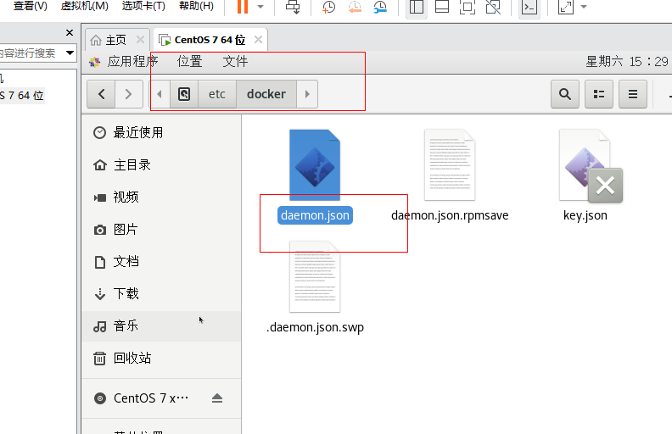672x434 pixels.
Task: Take a snapshot of the VM
Action: (328, 7)
